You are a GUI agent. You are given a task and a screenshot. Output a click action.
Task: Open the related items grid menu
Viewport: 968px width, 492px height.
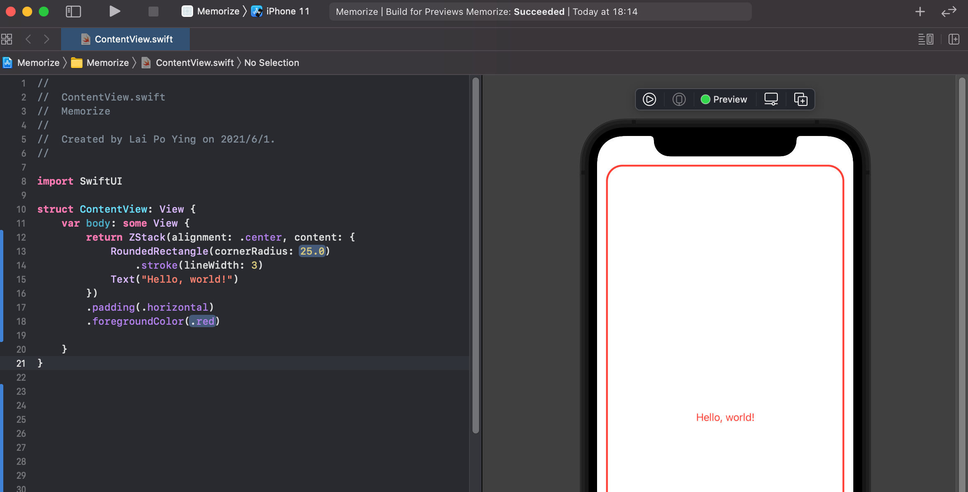[x=7, y=39]
